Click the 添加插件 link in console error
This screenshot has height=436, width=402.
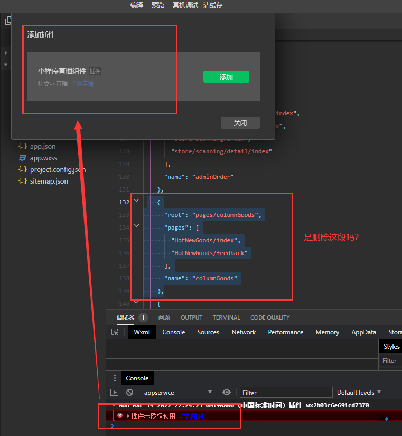192,416
